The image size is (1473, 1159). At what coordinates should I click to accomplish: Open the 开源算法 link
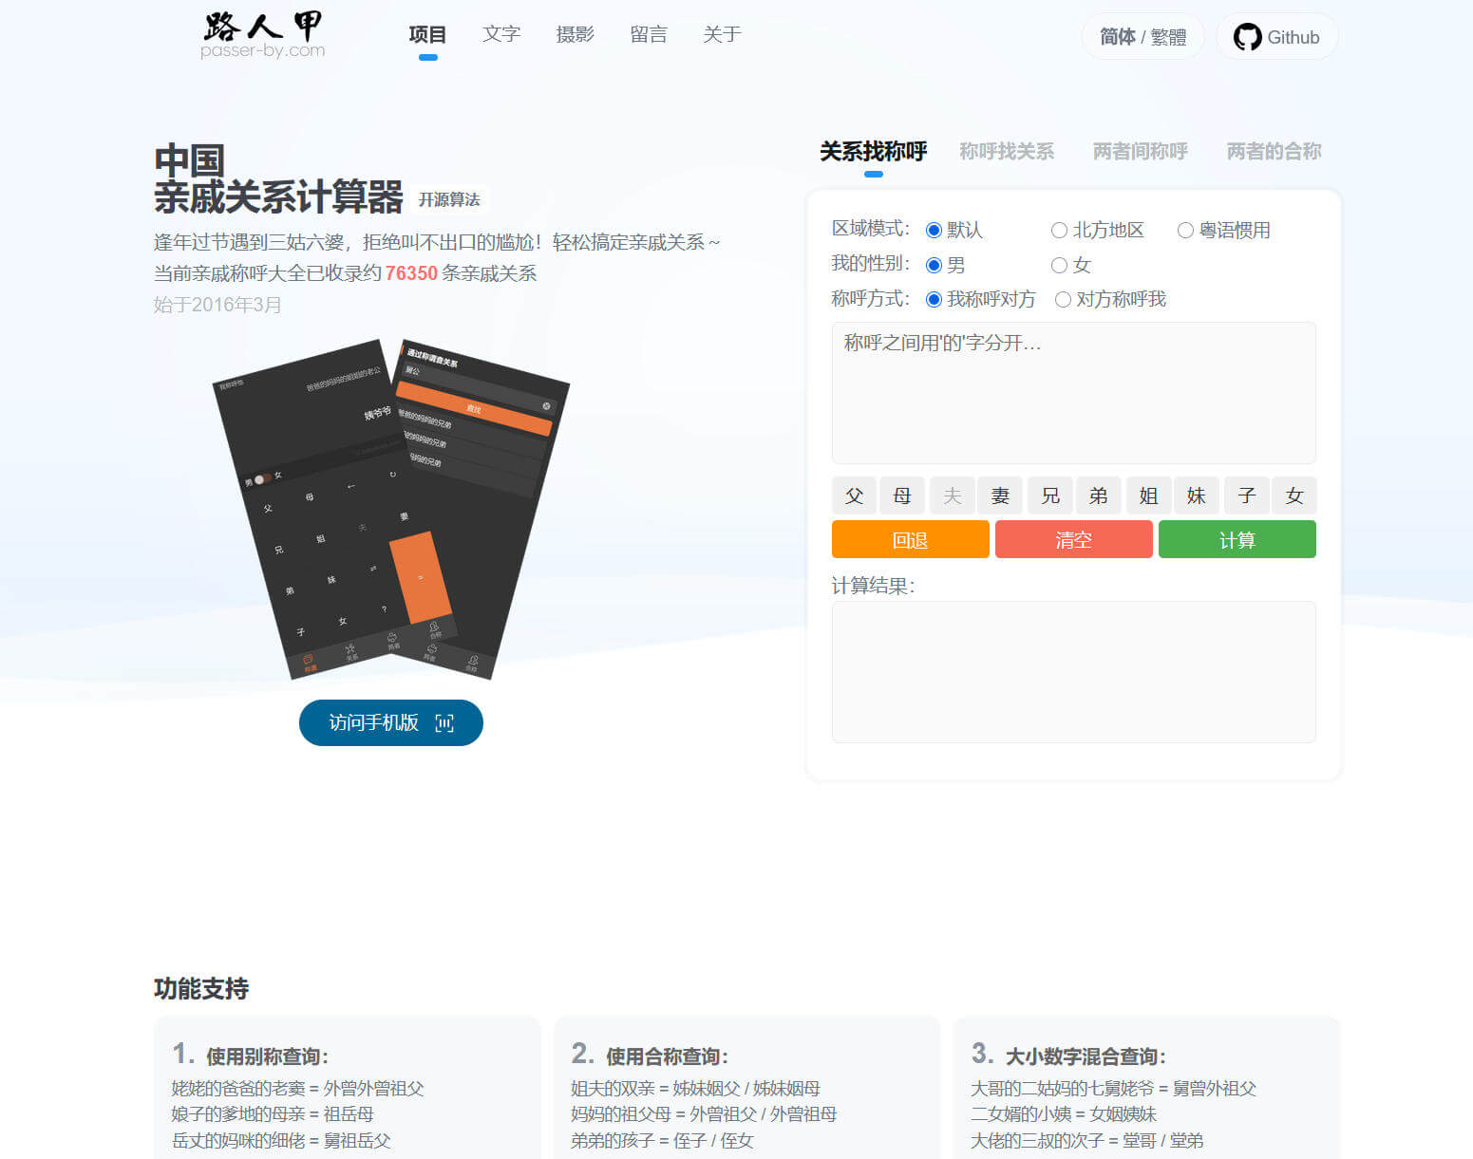point(450,199)
